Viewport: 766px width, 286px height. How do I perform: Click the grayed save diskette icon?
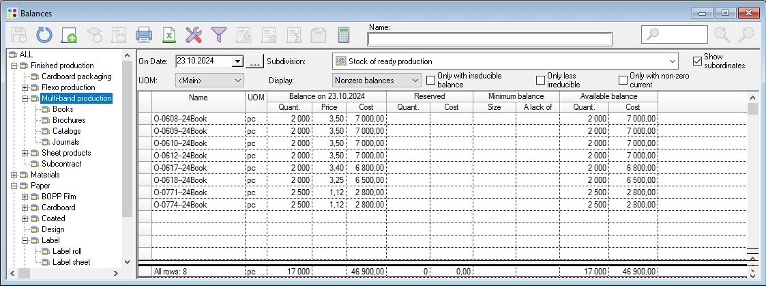[19, 35]
